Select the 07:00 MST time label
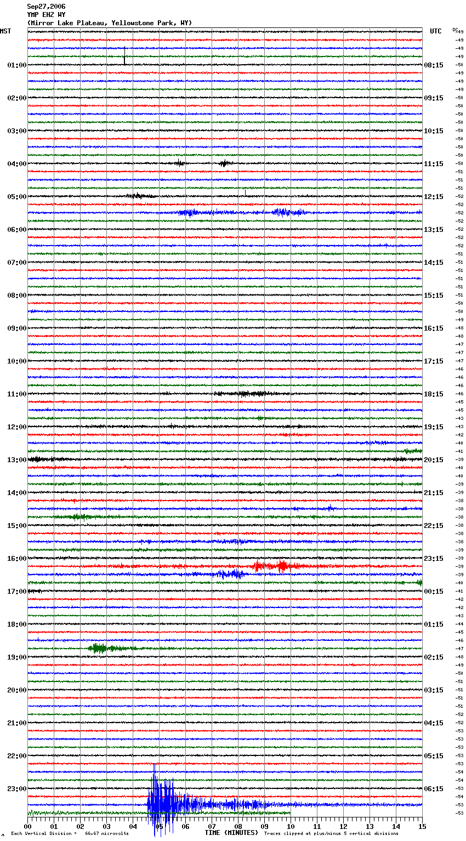 [x=17, y=263]
